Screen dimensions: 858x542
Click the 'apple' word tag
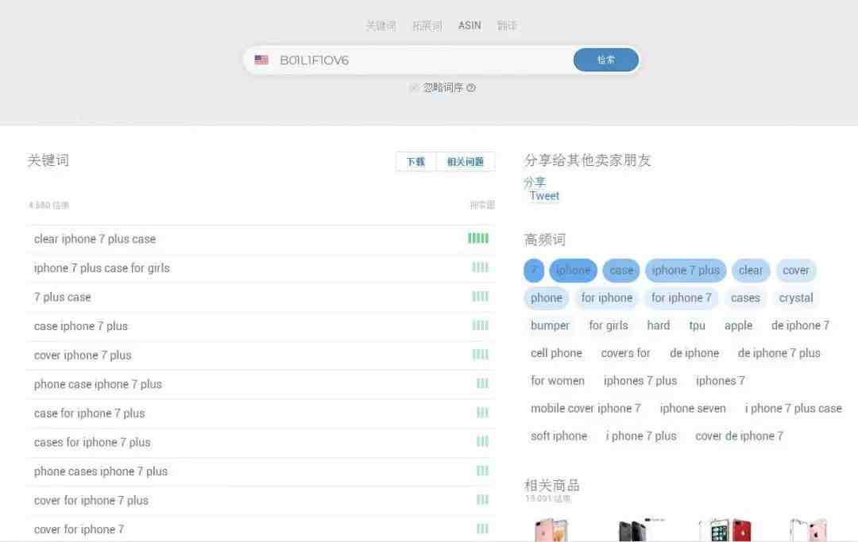tap(738, 325)
